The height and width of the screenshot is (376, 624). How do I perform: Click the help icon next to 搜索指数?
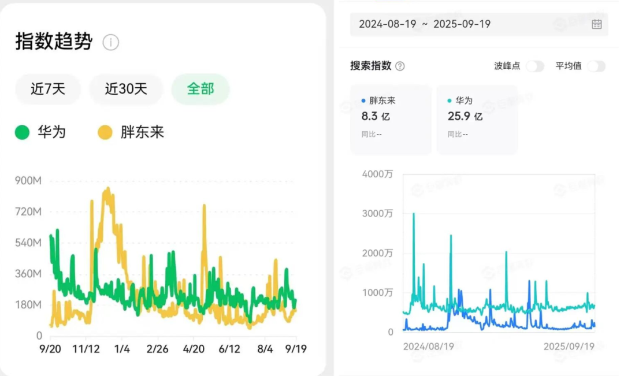[400, 66]
